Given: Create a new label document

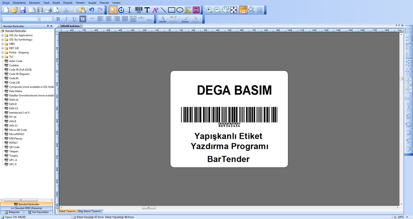Looking at the screenshot, I should (x=6, y=10).
